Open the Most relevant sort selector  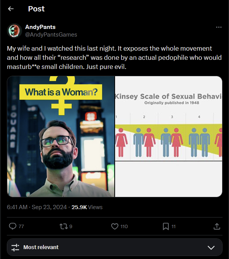(x=114, y=247)
